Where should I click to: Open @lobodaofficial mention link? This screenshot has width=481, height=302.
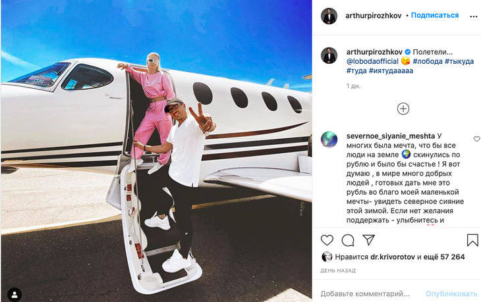[372, 61]
